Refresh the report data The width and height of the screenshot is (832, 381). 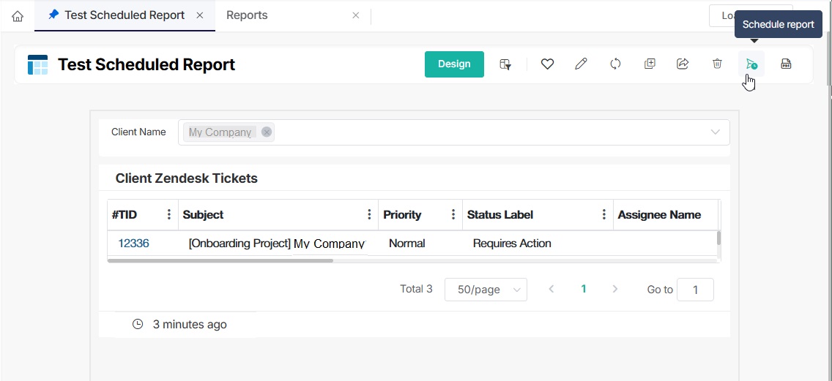(615, 64)
